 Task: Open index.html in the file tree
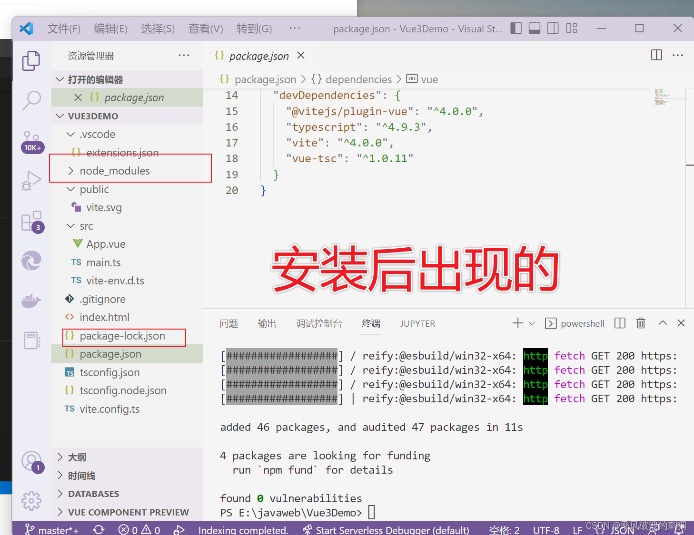pyautogui.click(x=127, y=317)
